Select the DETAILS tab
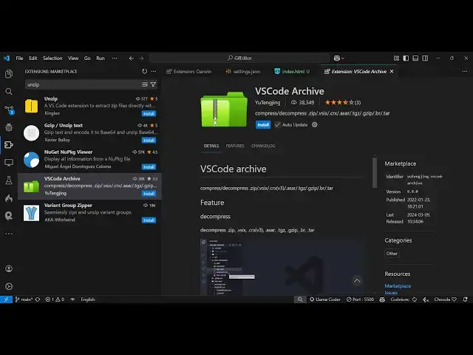The height and width of the screenshot is (355, 473). point(211,146)
